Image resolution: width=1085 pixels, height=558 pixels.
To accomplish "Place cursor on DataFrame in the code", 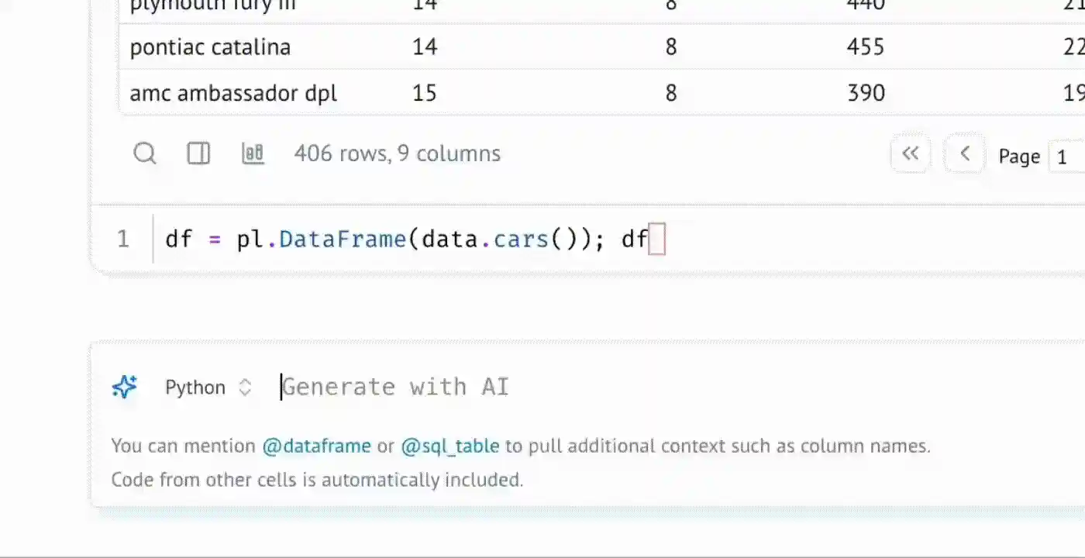I will (343, 239).
